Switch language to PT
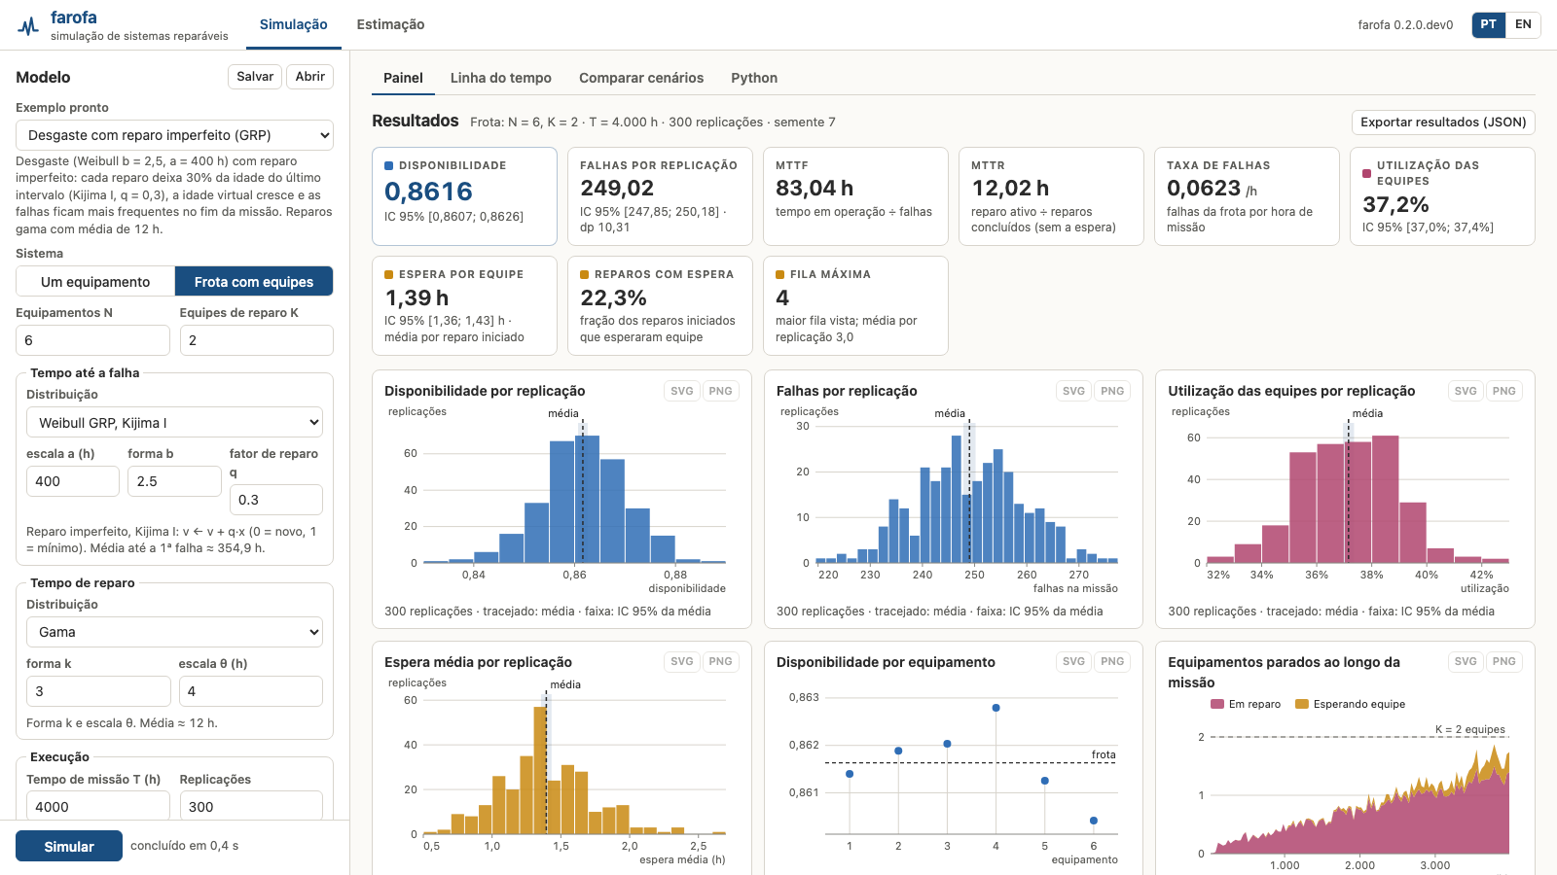Viewport: 1557px width, 875px height. click(x=1489, y=24)
